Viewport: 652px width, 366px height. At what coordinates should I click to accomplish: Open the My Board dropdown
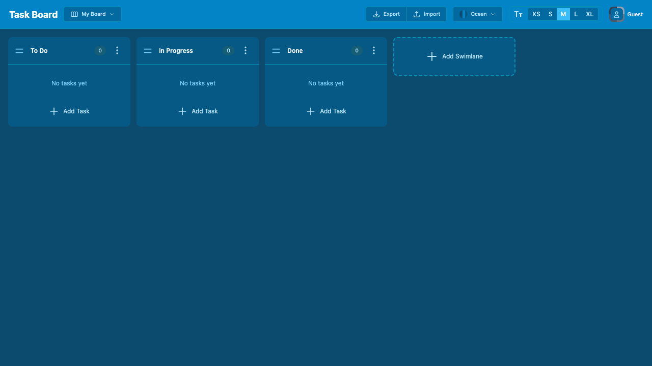coord(92,14)
